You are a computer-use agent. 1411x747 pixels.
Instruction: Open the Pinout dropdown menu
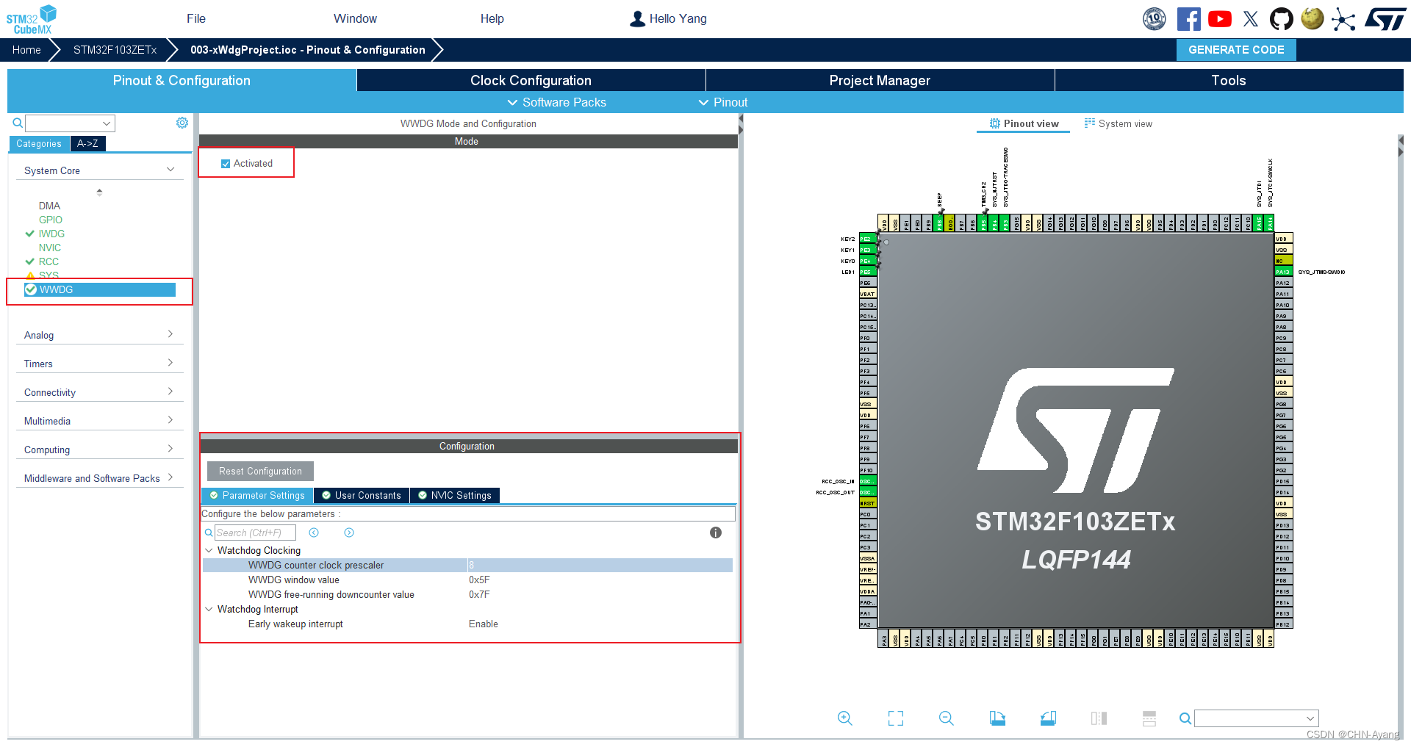(x=723, y=102)
